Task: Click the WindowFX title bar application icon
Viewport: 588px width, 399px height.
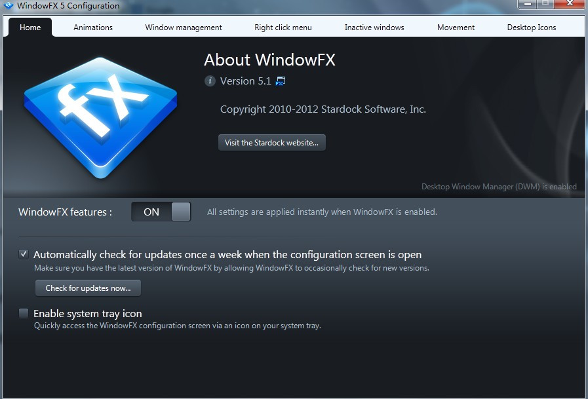Action: [x=9, y=5]
